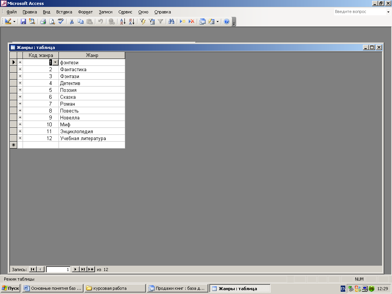The width and height of the screenshot is (392, 294).
Task: Open the Окно menu
Action: tap(143, 12)
